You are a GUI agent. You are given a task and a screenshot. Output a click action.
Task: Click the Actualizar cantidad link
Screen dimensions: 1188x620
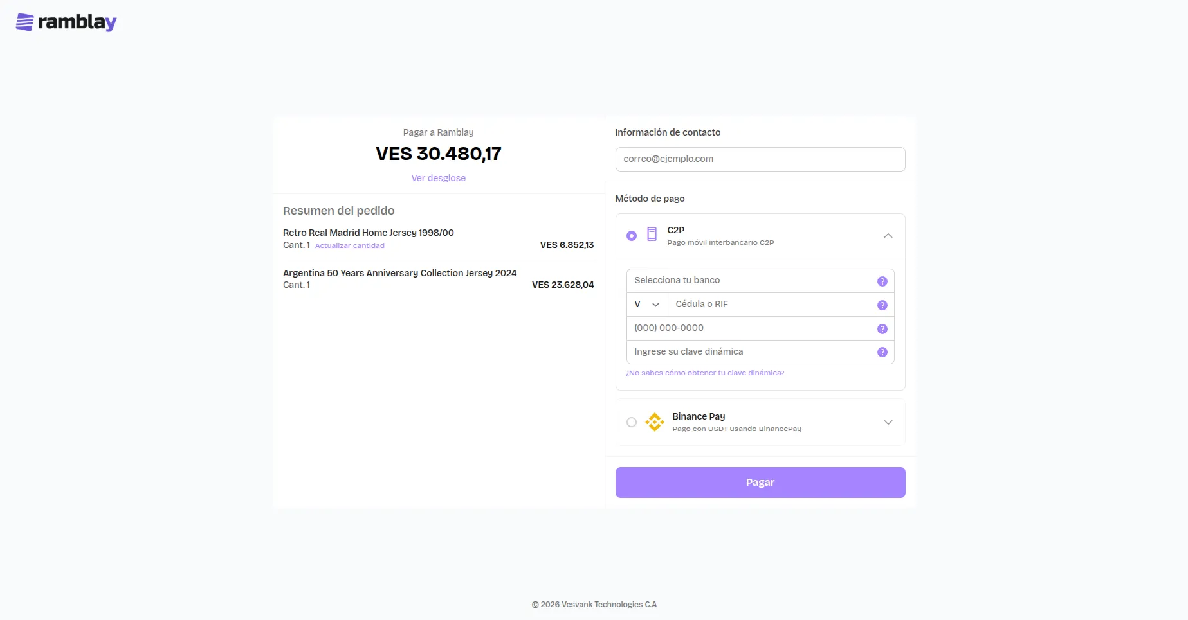pos(349,245)
